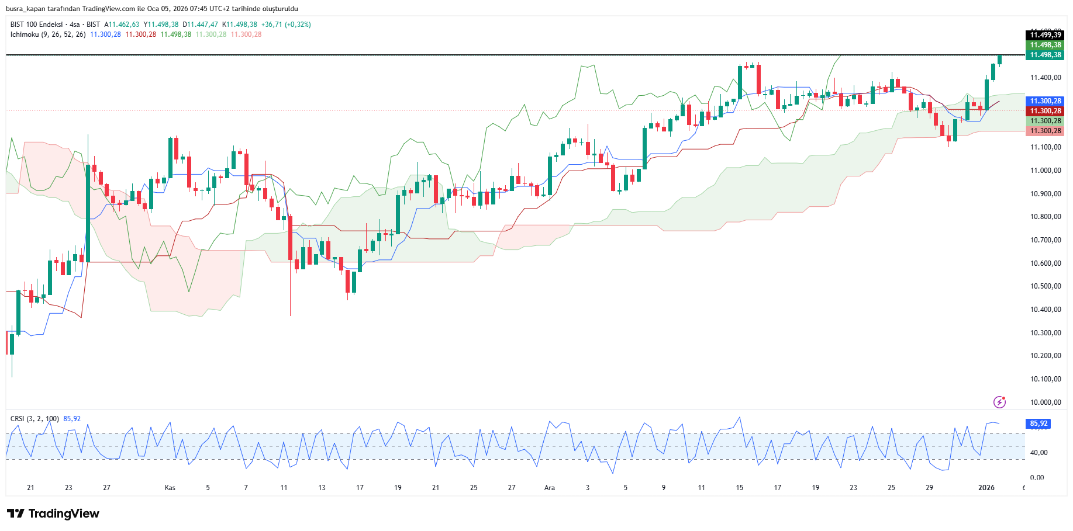
Task: Select the CRSI (3, 2, 100) indicator label
Action: [x=34, y=419]
